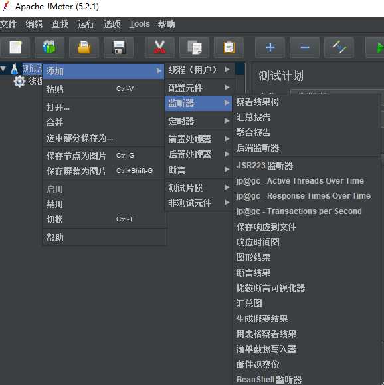Image resolution: width=384 pixels, height=385 pixels.
Task: Open the Tools menu
Action: pyautogui.click(x=140, y=24)
